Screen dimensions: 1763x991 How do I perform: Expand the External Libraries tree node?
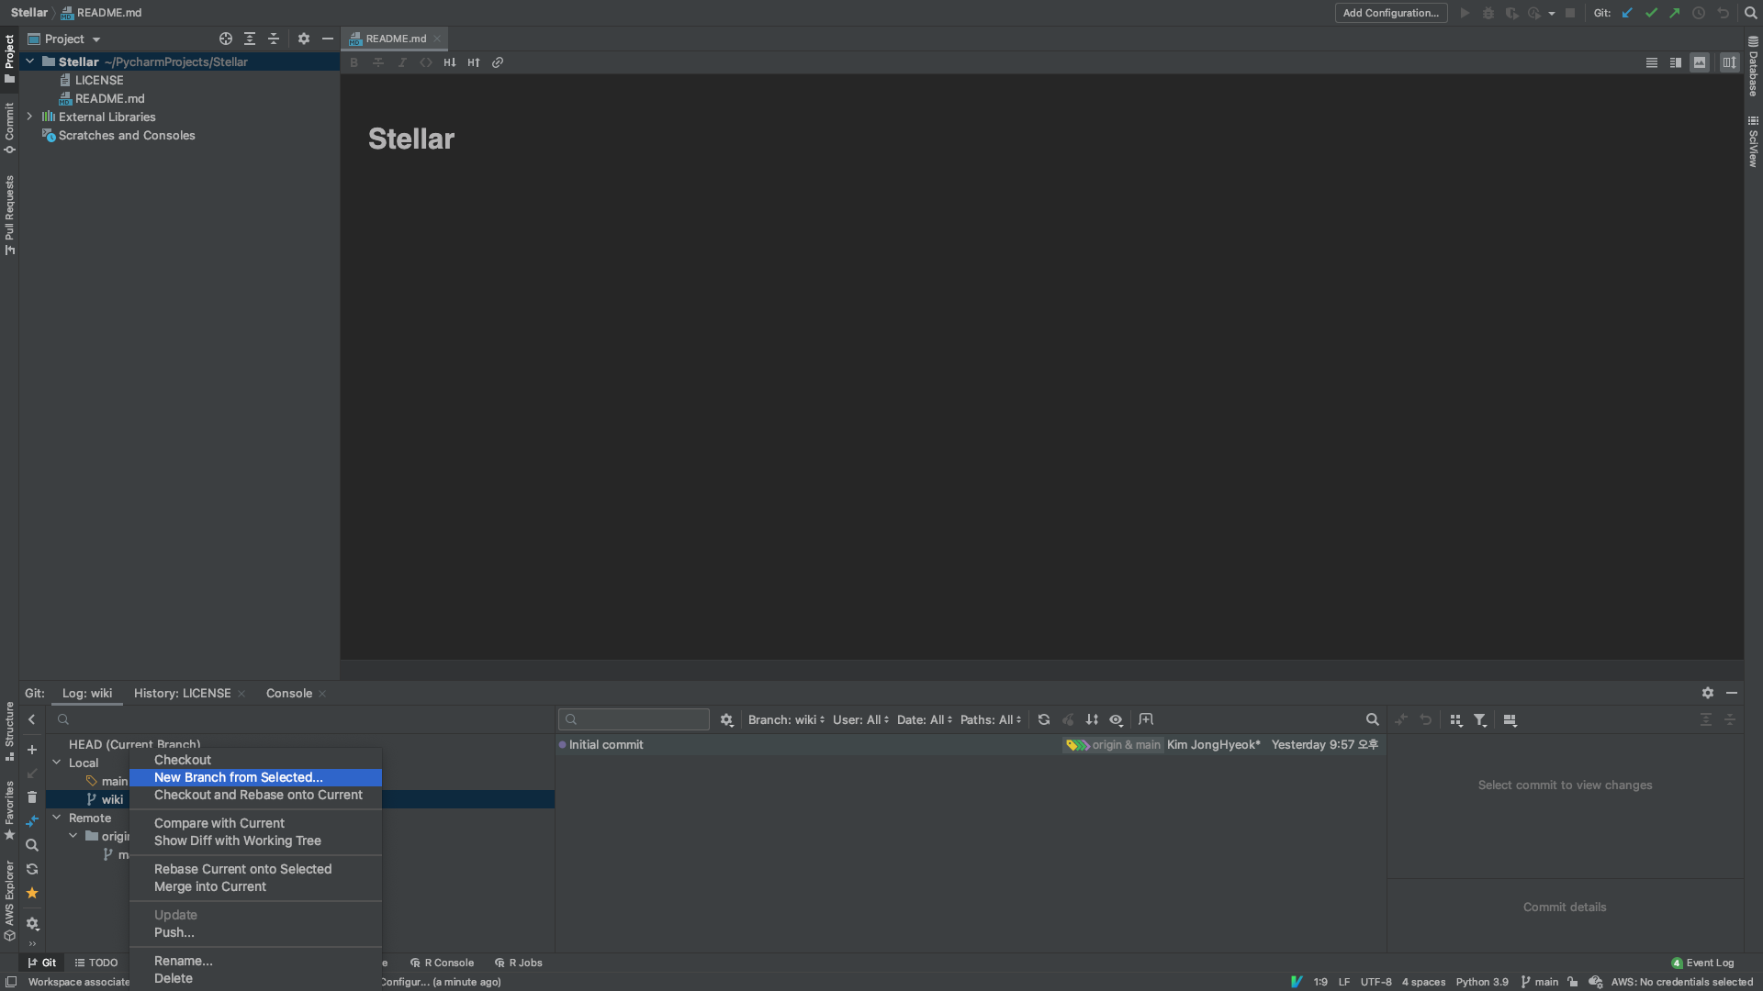(x=29, y=117)
